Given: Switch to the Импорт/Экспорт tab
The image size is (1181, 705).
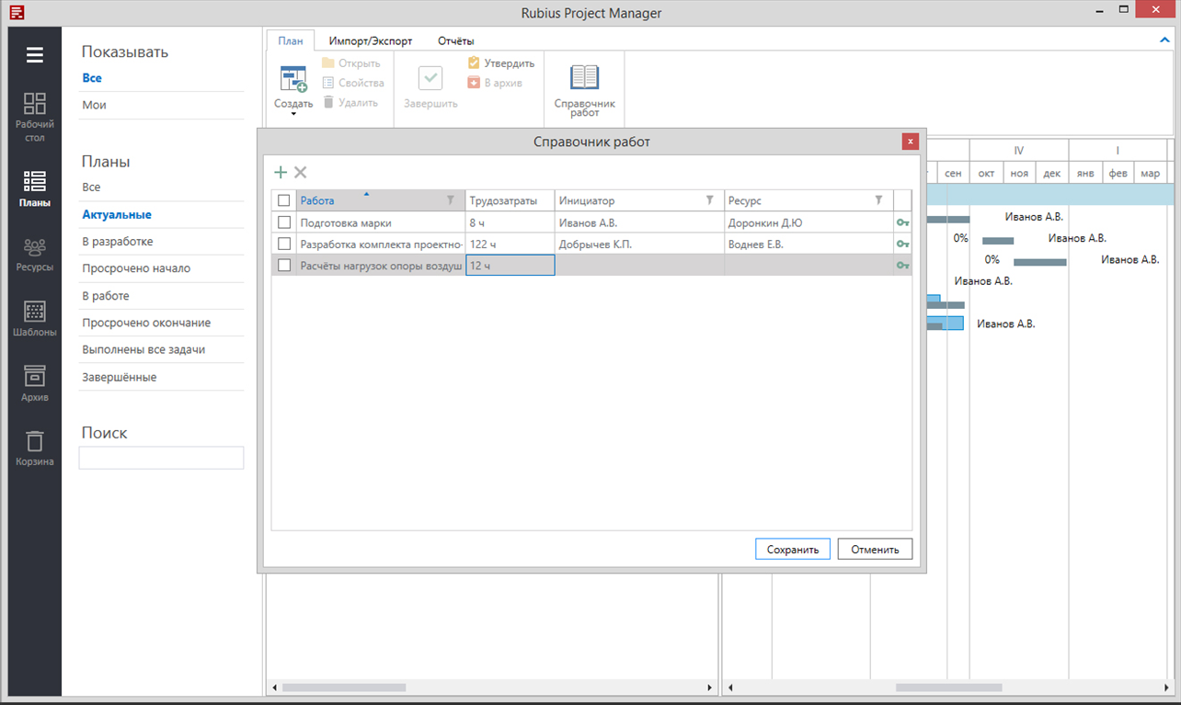Looking at the screenshot, I should click(371, 40).
